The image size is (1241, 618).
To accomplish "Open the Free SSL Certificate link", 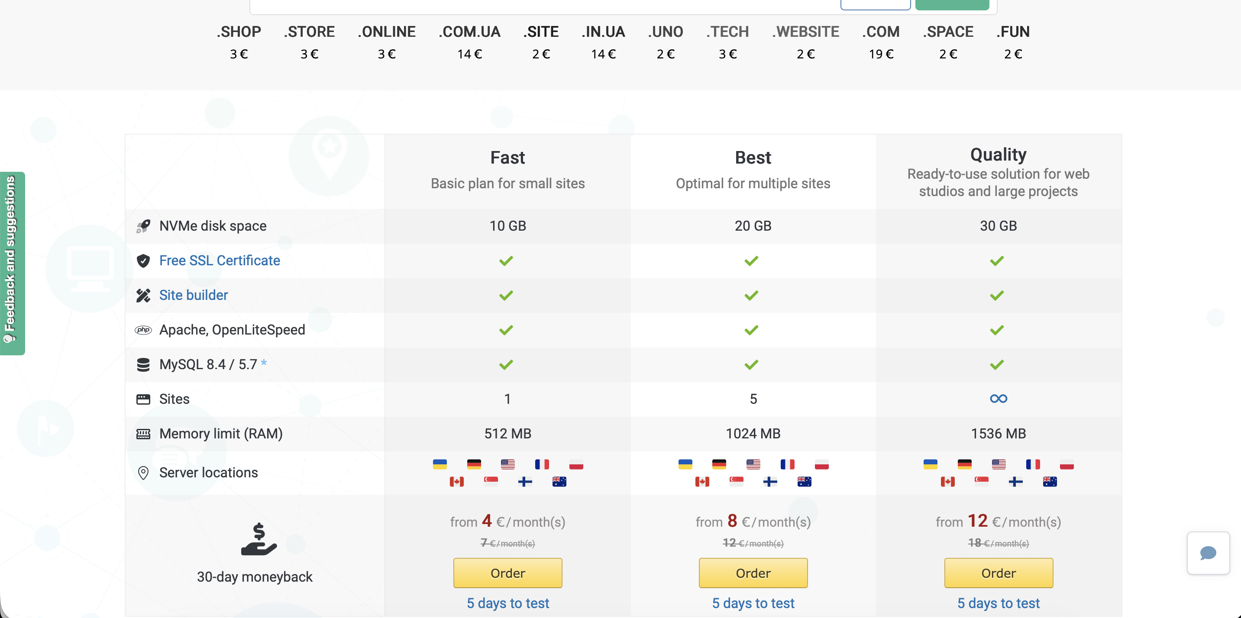I will click(219, 261).
